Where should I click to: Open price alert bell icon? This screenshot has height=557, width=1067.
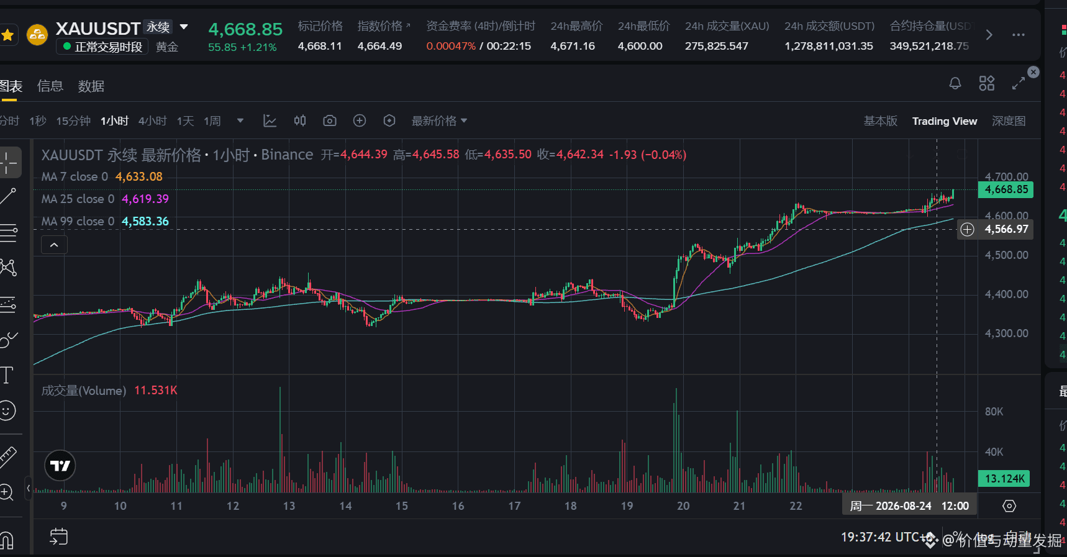[955, 83]
